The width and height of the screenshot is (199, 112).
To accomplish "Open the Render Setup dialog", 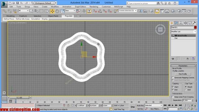I will tap(179, 11).
